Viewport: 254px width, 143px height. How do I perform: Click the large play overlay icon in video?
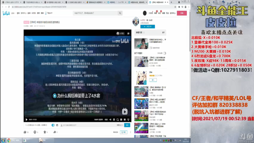pyautogui.click(x=125, y=112)
